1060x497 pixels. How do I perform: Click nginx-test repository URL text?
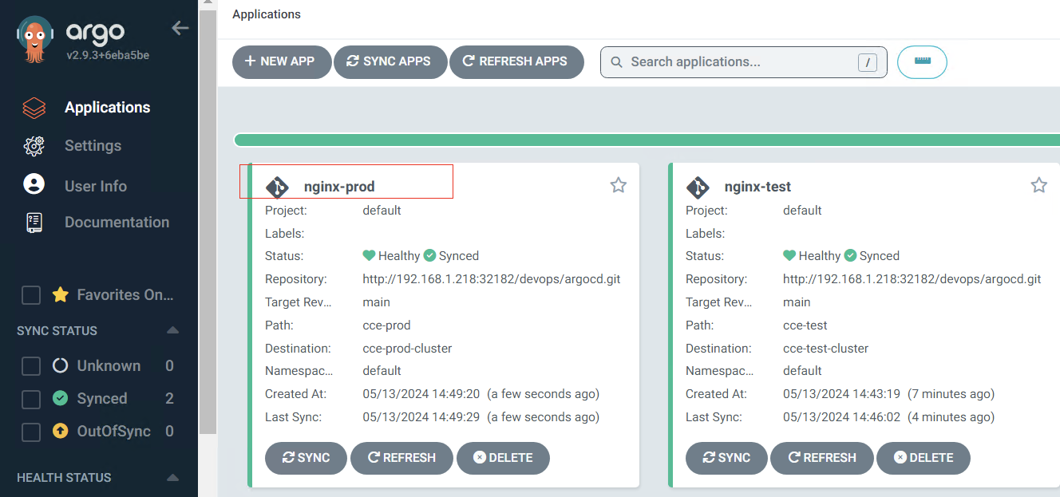coord(912,279)
